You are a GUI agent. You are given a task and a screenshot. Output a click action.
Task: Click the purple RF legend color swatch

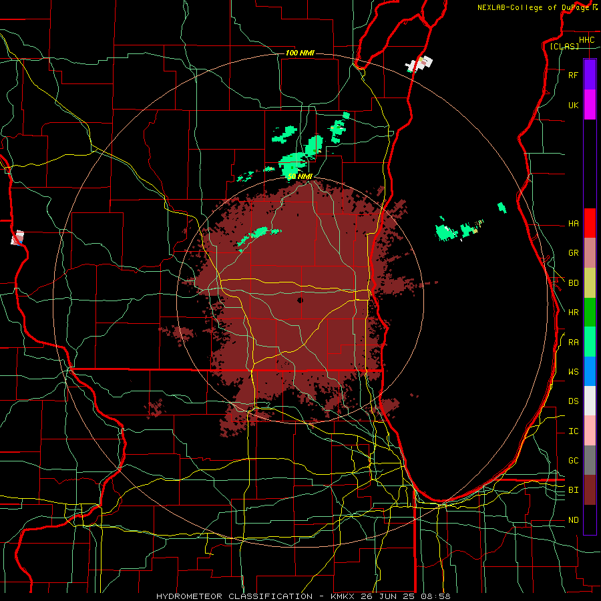pyautogui.click(x=590, y=75)
